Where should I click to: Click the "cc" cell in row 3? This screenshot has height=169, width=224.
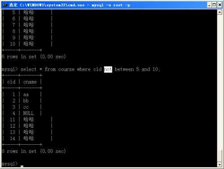coord(26,107)
